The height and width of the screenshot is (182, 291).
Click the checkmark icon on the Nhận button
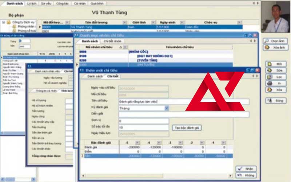240,169
